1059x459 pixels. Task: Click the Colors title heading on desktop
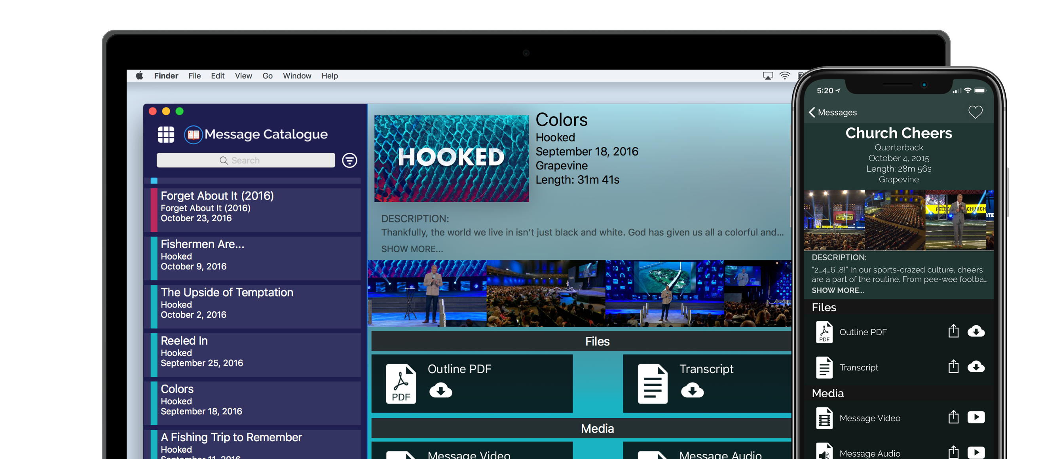[x=561, y=119]
